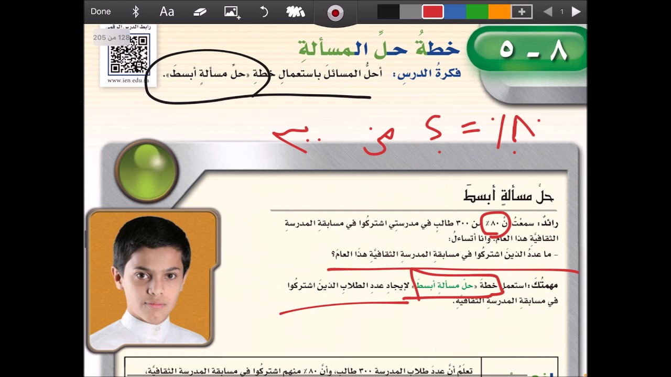The width and height of the screenshot is (671, 377).
Task: Tap the 128 من 205 page counter
Action: pos(111,38)
